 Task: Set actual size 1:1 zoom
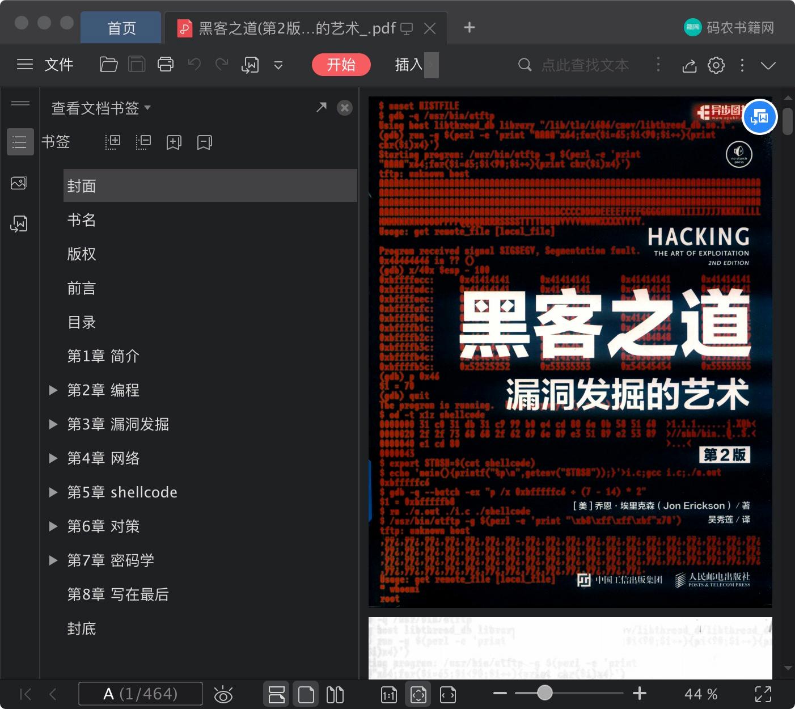coord(389,695)
